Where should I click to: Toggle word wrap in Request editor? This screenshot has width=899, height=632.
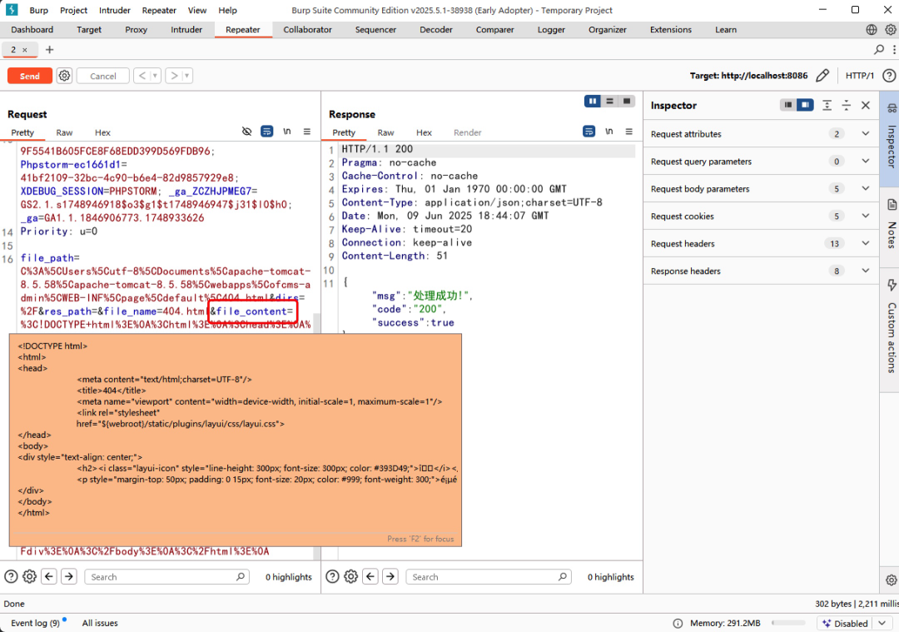(x=266, y=132)
